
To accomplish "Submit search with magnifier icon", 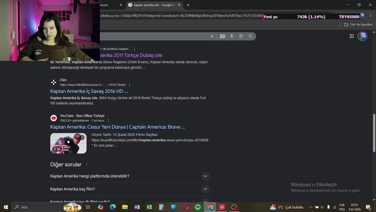I will click(x=250, y=36).
